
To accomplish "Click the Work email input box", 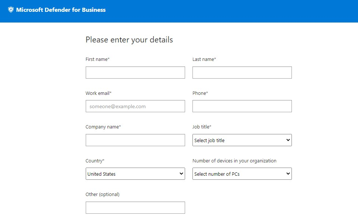I will click(x=135, y=106).
